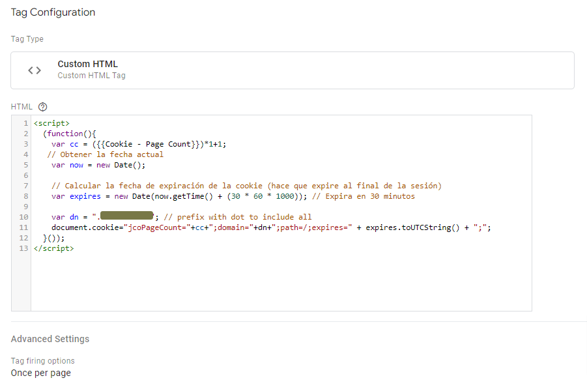Click the 'Calcular la fecha de expiración' comment
The height and width of the screenshot is (391, 587).
click(x=247, y=186)
